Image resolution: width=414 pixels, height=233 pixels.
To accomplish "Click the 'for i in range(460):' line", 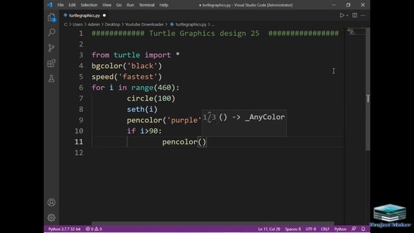I will click(135, 88).
